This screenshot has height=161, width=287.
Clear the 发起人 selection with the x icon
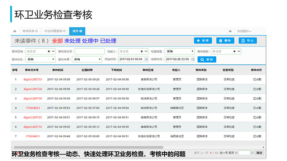click(x=142, y=52)
